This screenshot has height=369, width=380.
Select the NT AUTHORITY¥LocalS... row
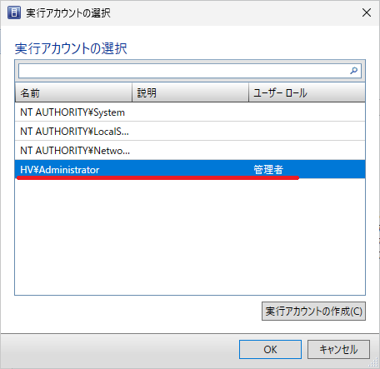[x=190, y=132]
